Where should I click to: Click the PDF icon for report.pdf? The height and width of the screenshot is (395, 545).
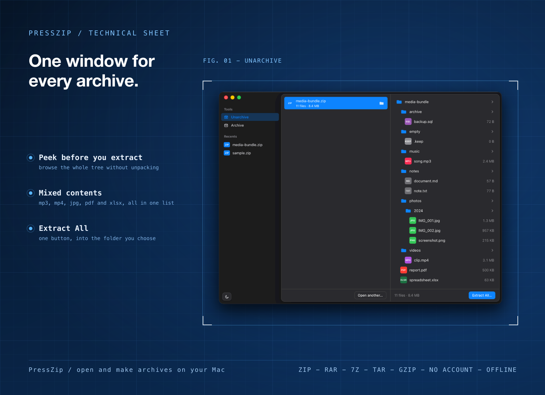point(404,270)
